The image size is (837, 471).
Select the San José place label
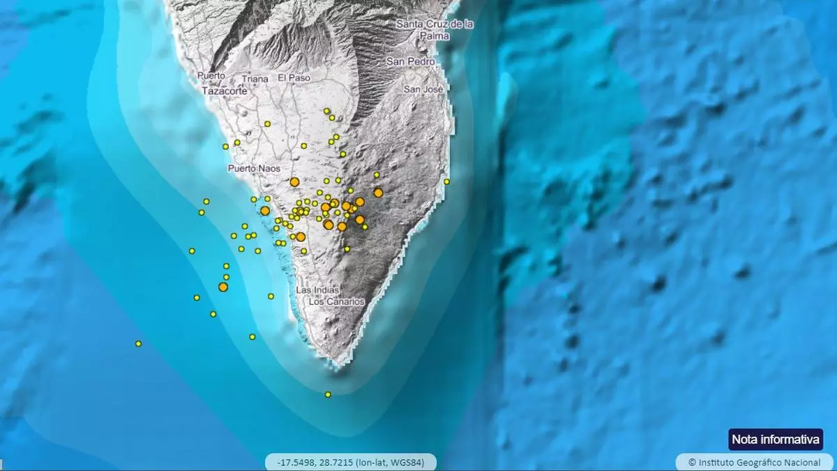[x=423, y=89]
